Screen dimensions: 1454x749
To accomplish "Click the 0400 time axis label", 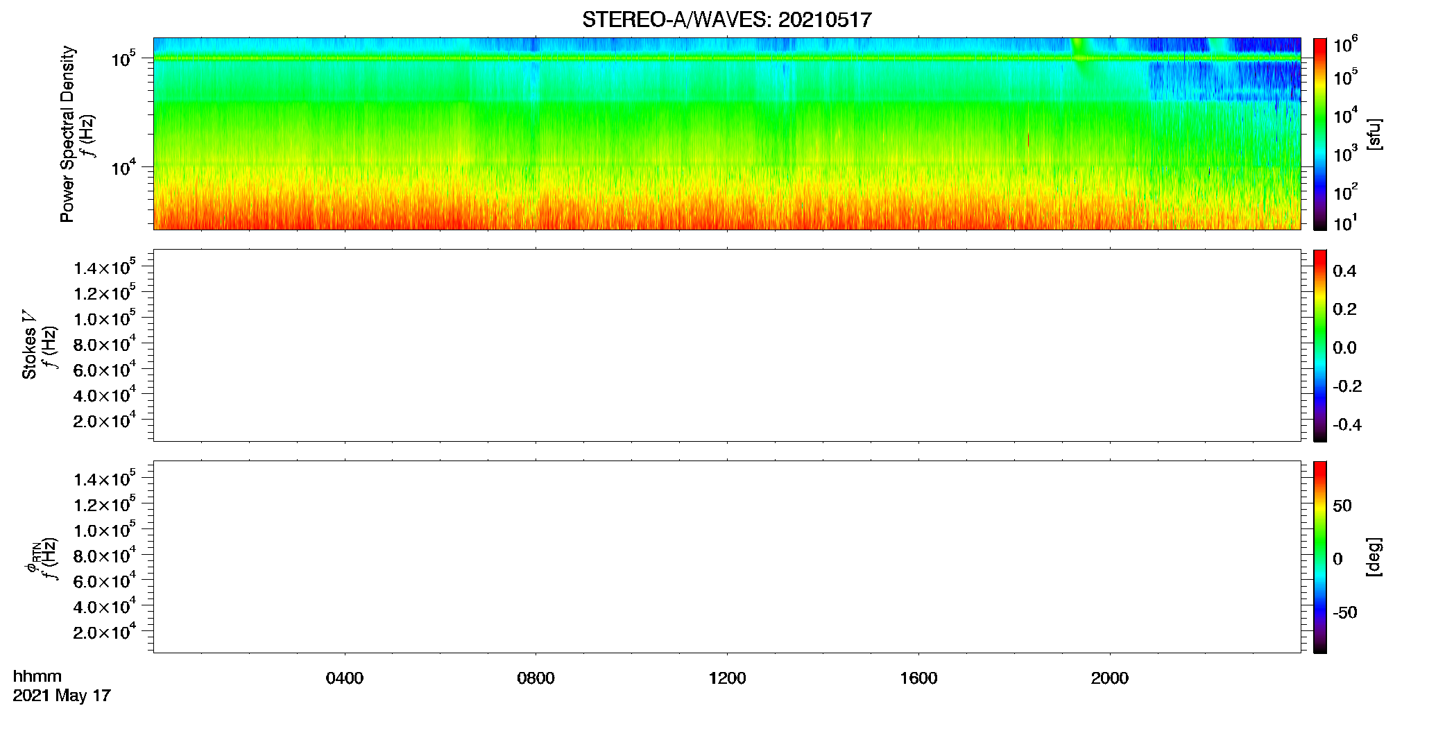I will tap(345, 678).
